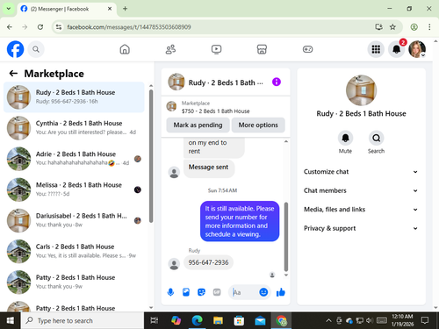Expand the Privacy & support section
The width and height of the screenshot is (439, 329).
pos(361,228)
